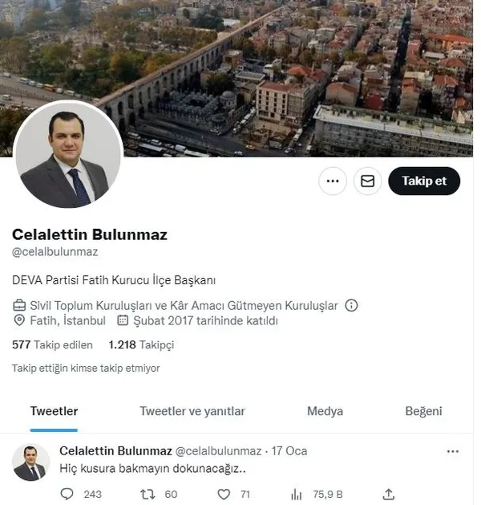Viewport: 481px width, 505px height.
Task: Open the 577 Takip edilen list
Action: 53,344
